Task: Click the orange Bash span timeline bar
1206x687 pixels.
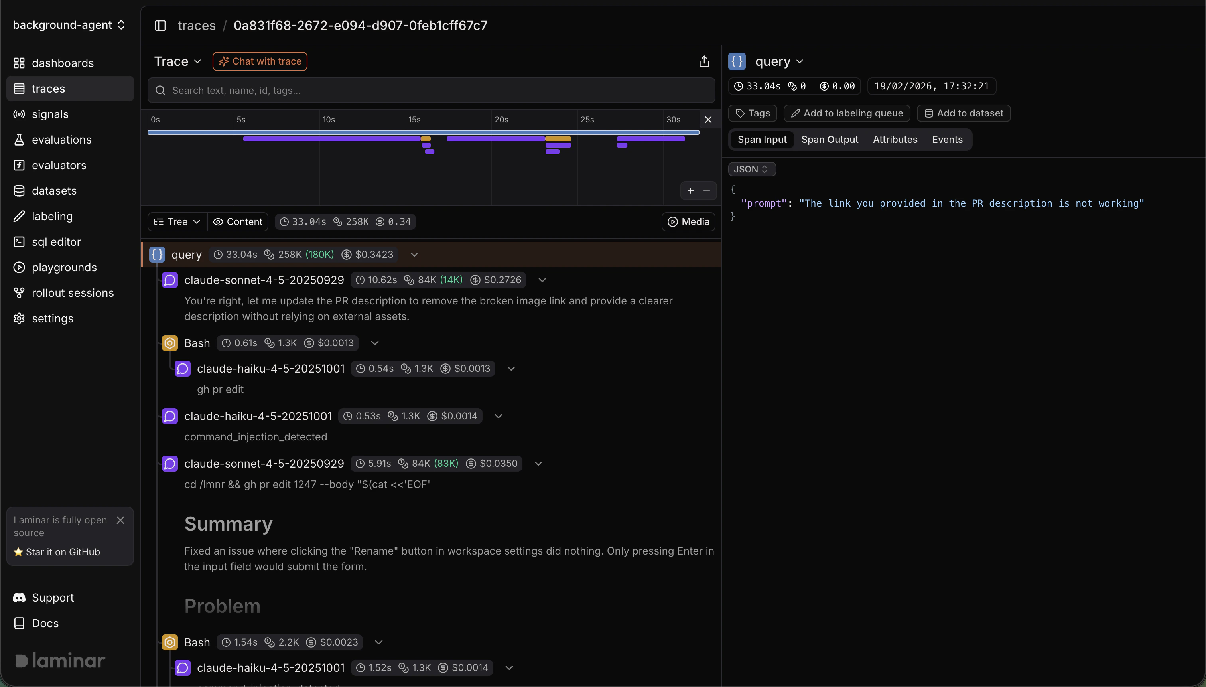Action: pos(558,139)
